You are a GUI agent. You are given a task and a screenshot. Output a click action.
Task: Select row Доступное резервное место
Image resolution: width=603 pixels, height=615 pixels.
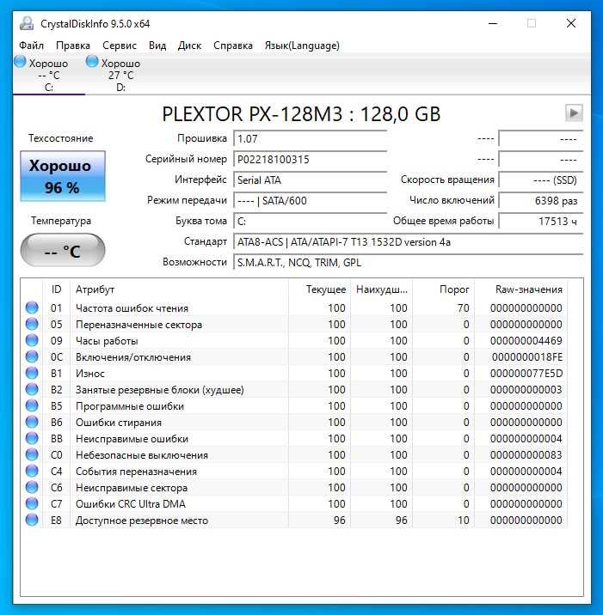(x=294, y=520)
